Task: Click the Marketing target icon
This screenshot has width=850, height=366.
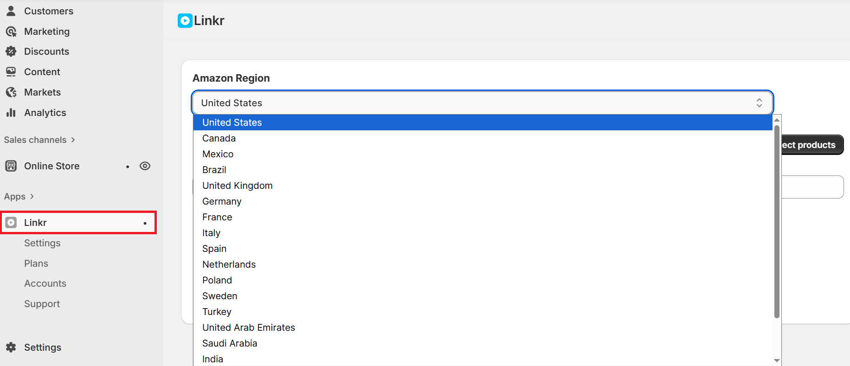Action: 11,31
